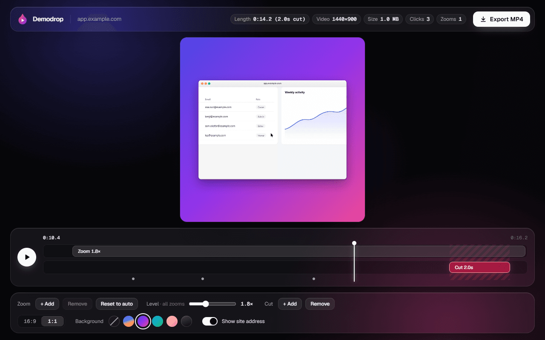Image resolution: width=545 pixels, height=340 pixels.
Task: Choose the blue-orange gradient background
Action: (129, 321)
